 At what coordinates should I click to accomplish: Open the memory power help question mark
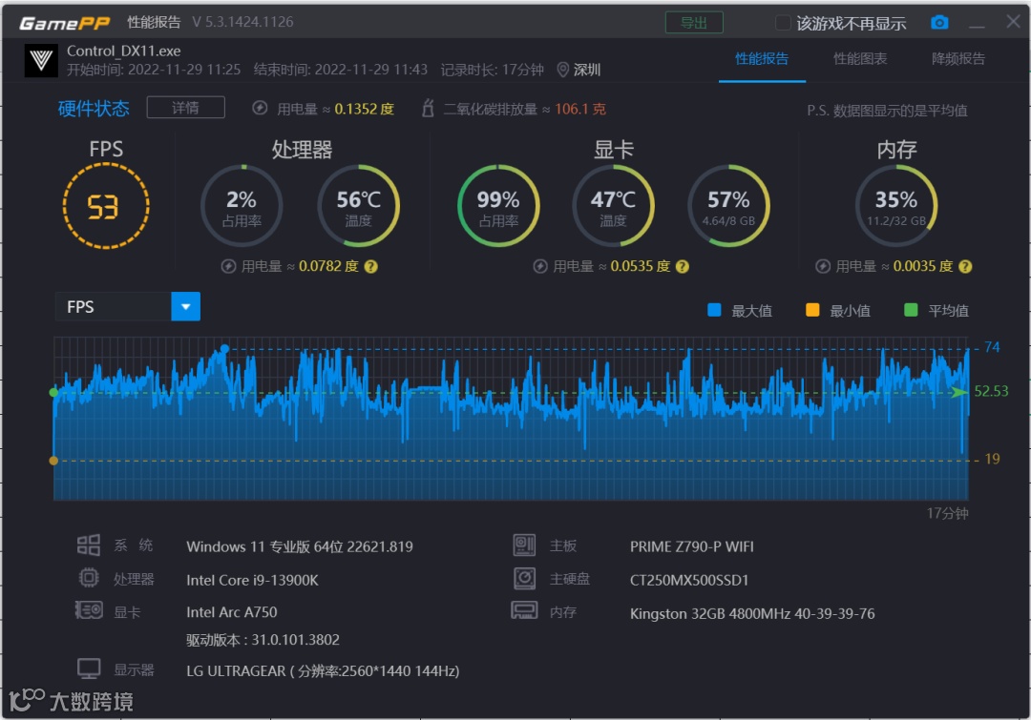965,266
